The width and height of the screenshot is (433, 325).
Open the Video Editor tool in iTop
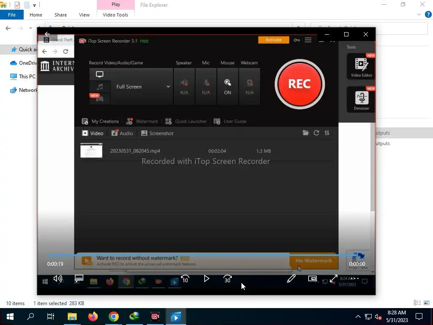[x=361, y=66]
